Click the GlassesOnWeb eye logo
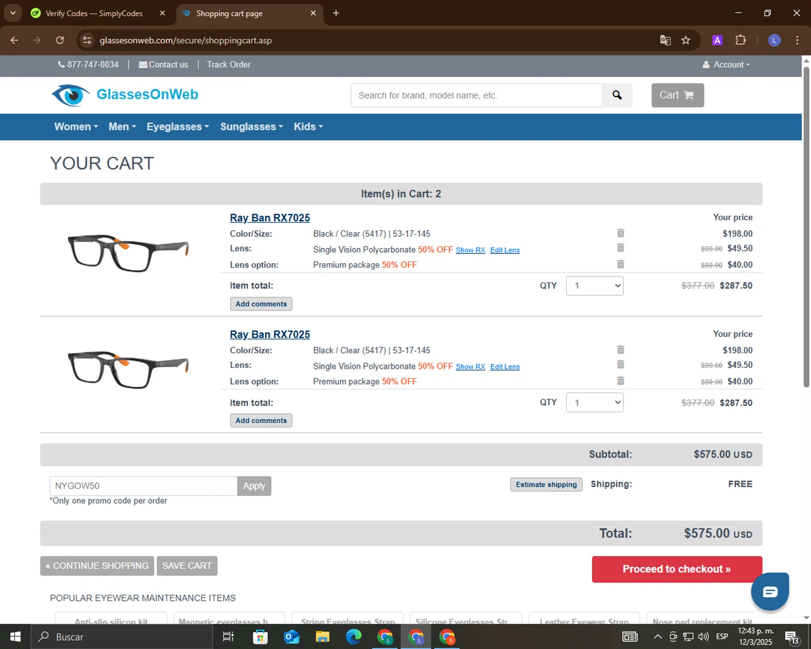This screenshot has height=649, width=811. [x=71, y=95]
